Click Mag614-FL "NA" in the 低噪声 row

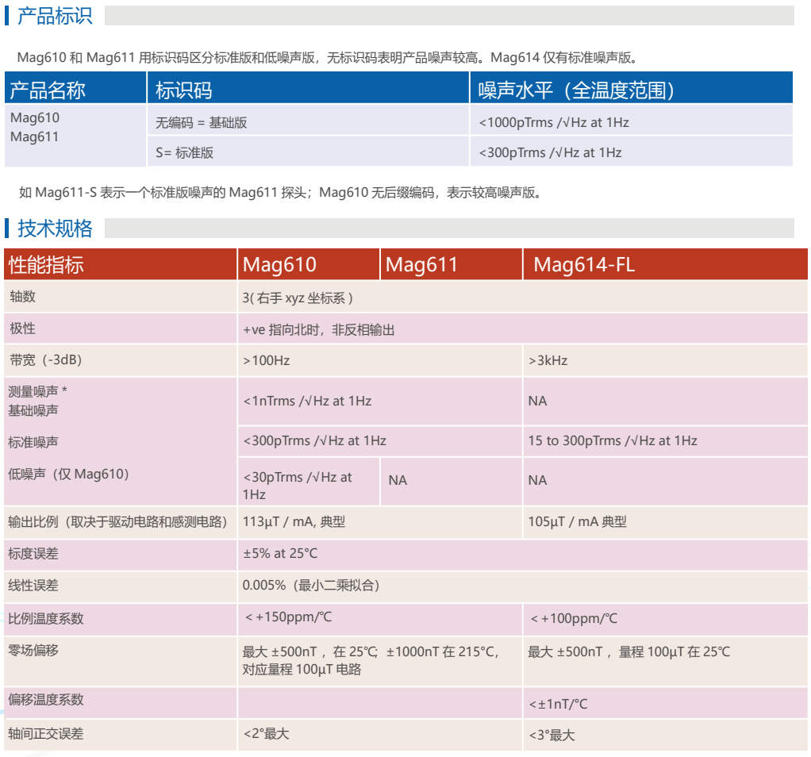537,480
